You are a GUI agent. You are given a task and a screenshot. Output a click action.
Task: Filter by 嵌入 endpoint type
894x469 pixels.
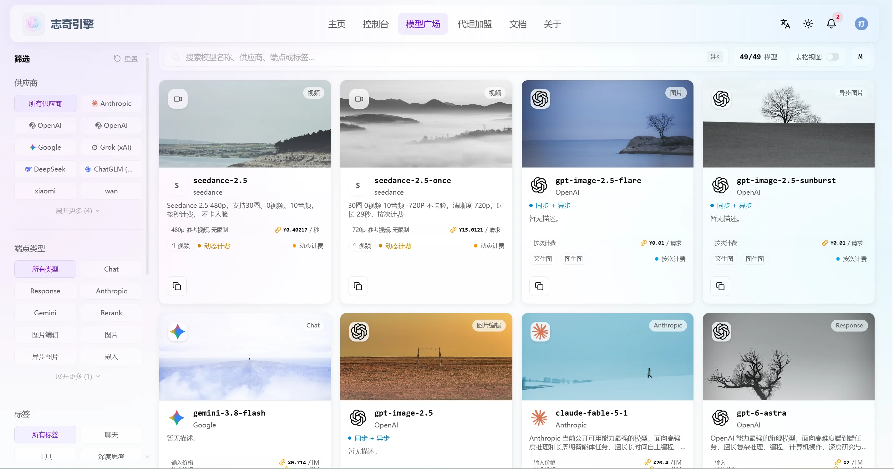tap(111, 356)
